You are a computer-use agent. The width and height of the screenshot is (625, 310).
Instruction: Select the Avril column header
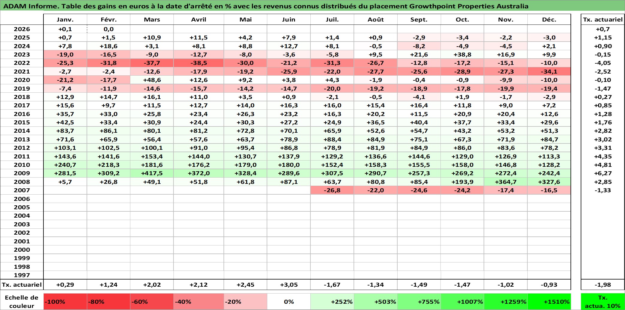click(199, 19)
